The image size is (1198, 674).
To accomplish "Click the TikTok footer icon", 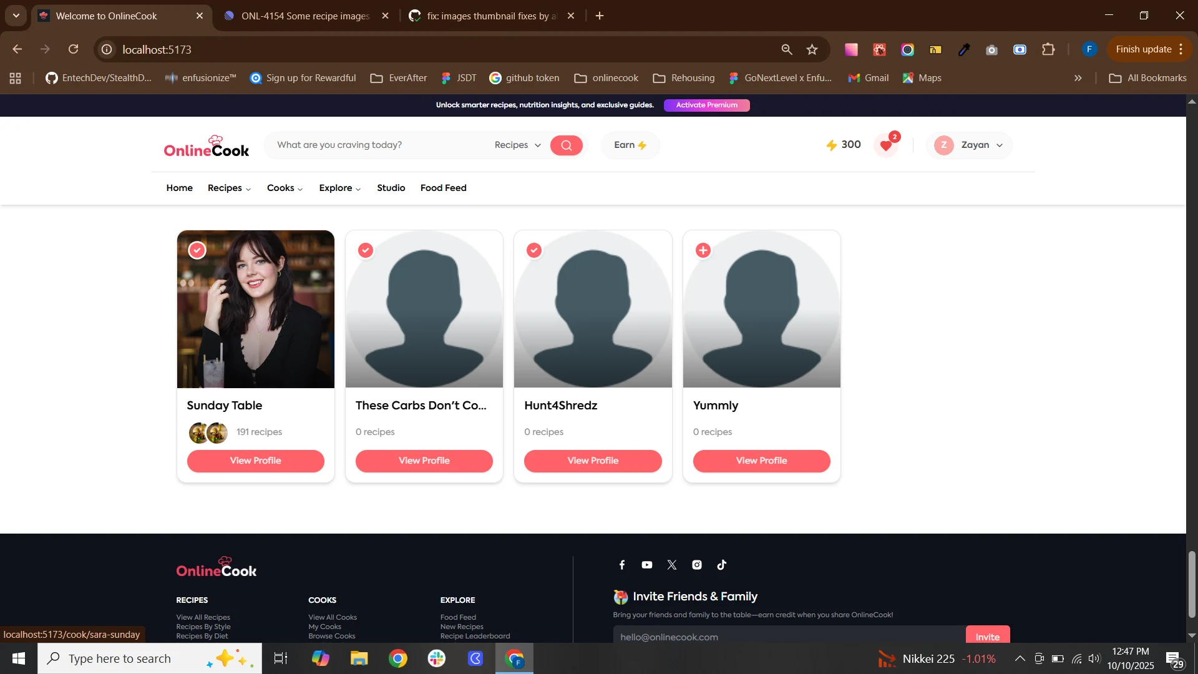I will 722,565.
